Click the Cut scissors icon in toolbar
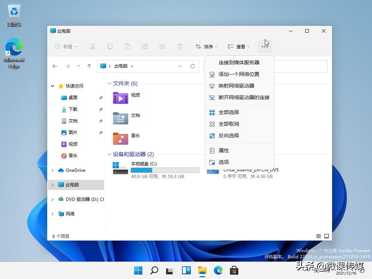 92,46
